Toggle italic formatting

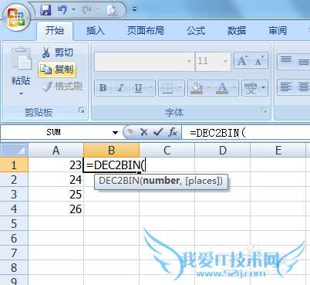coord(121,88)
